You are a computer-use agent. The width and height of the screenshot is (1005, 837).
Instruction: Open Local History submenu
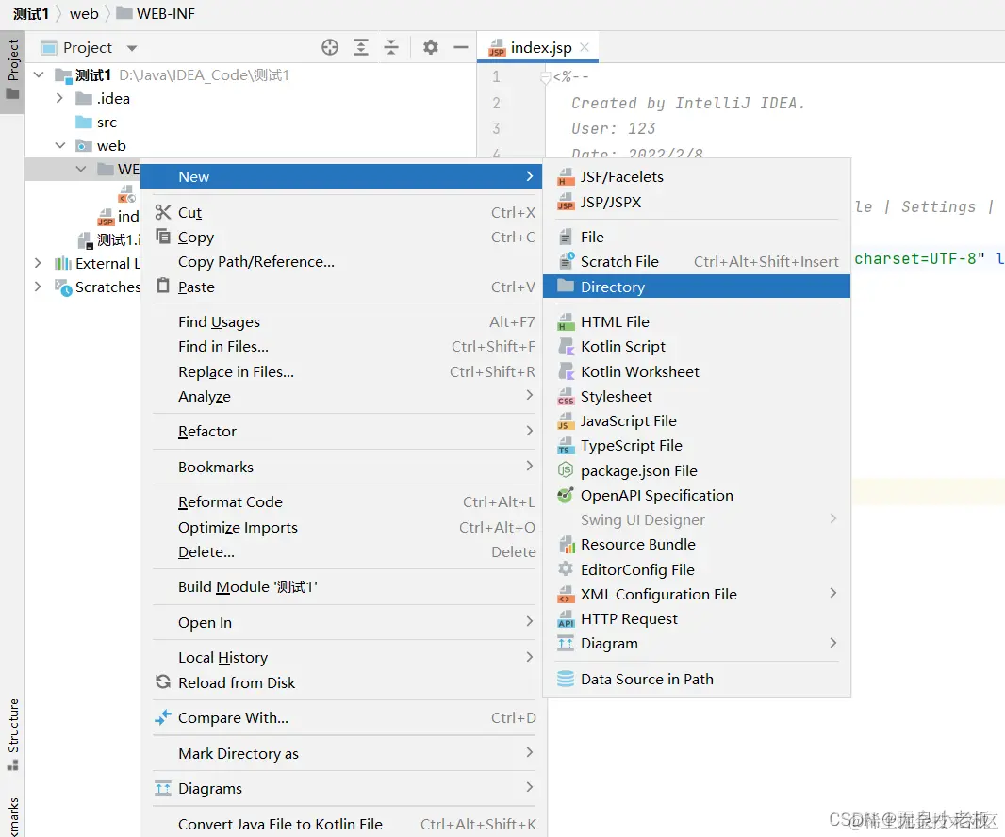[341, 658]
